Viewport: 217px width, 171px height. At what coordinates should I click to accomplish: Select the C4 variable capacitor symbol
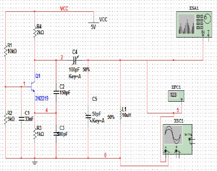coord(75,60)
